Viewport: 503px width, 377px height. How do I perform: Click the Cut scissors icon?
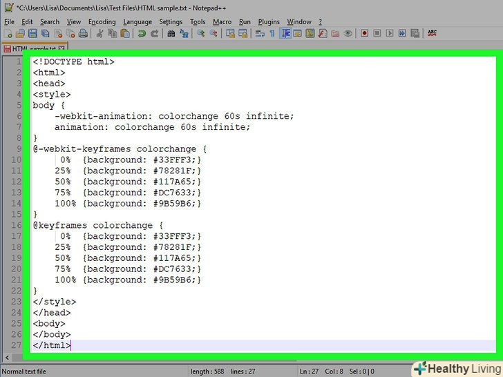pos(100,33)
